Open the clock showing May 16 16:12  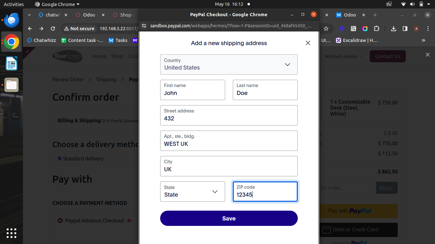click(229, 4)
